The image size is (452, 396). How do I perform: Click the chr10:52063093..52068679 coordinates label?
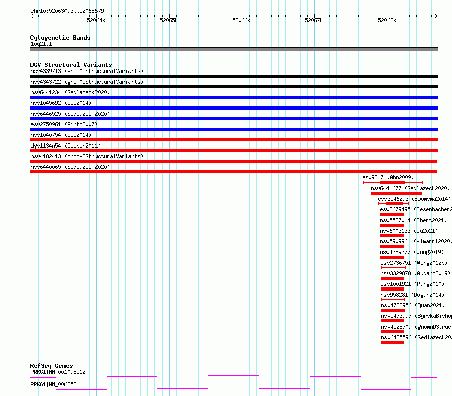pos(67,11)
